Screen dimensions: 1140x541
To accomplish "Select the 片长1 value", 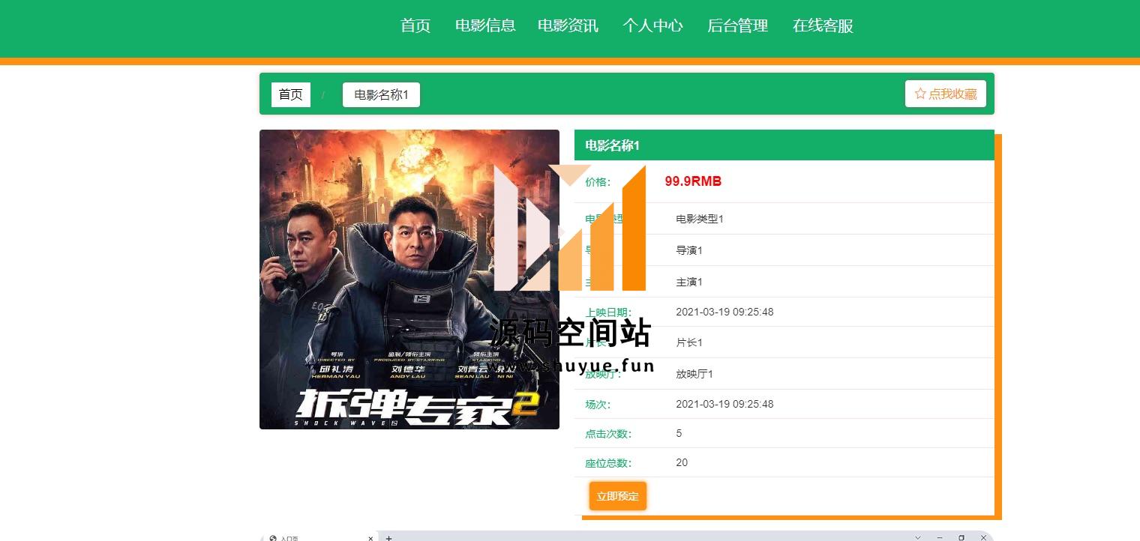I will coord(689,342).
